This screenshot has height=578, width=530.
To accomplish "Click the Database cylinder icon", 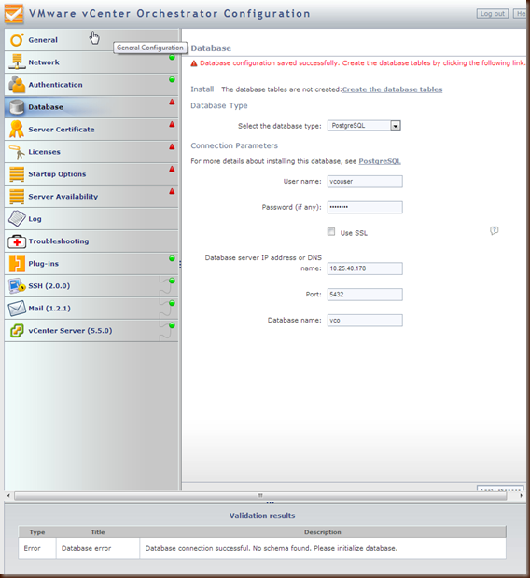I will [17, 107].
